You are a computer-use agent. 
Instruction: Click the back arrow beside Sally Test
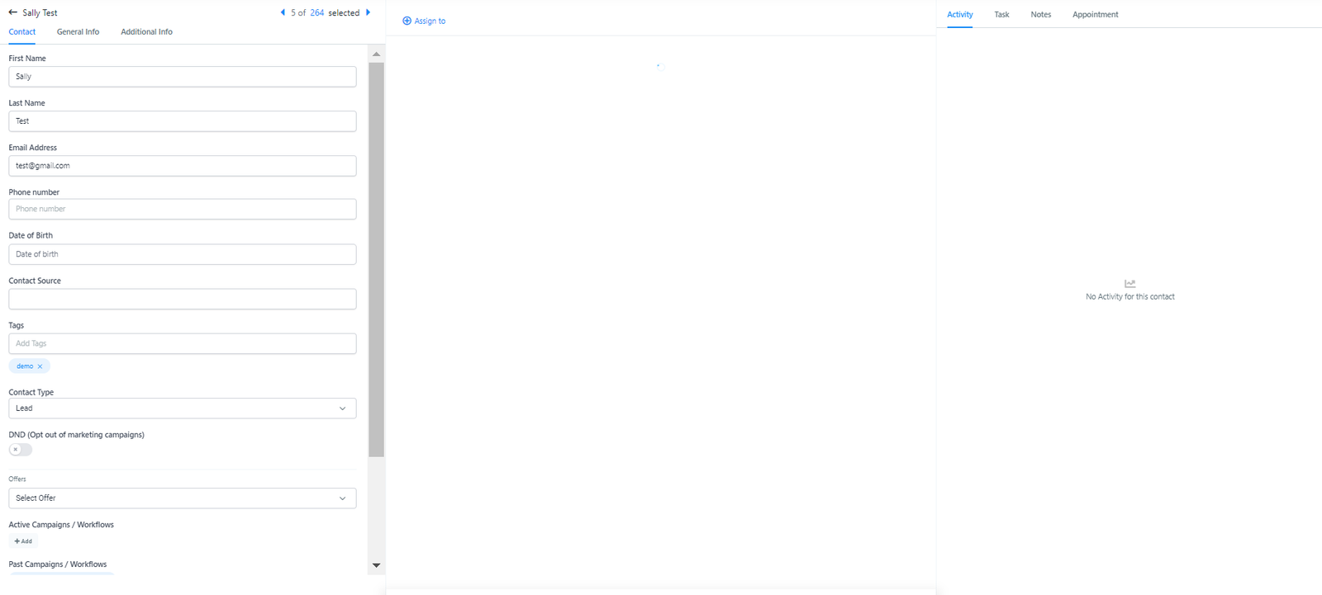click(12, 13)
